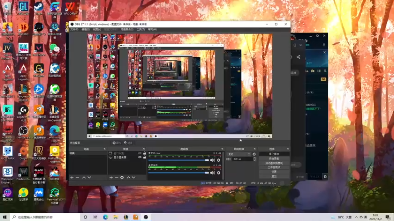Image resolution: width=394 pixels, height=221 pixels.
Task: Open Task View on the taskbar
Action: [95, 217]
